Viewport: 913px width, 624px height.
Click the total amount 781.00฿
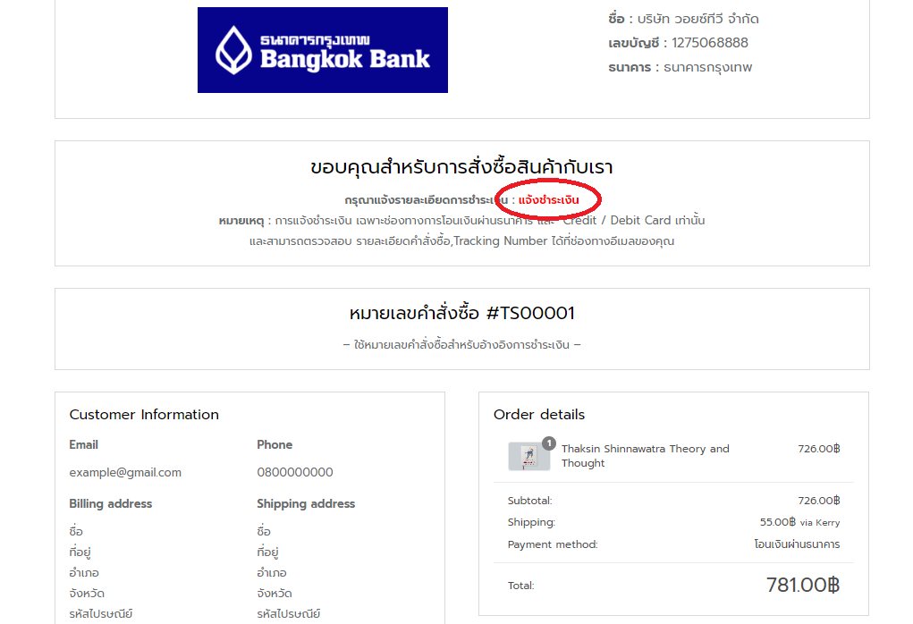coord(802,585)
